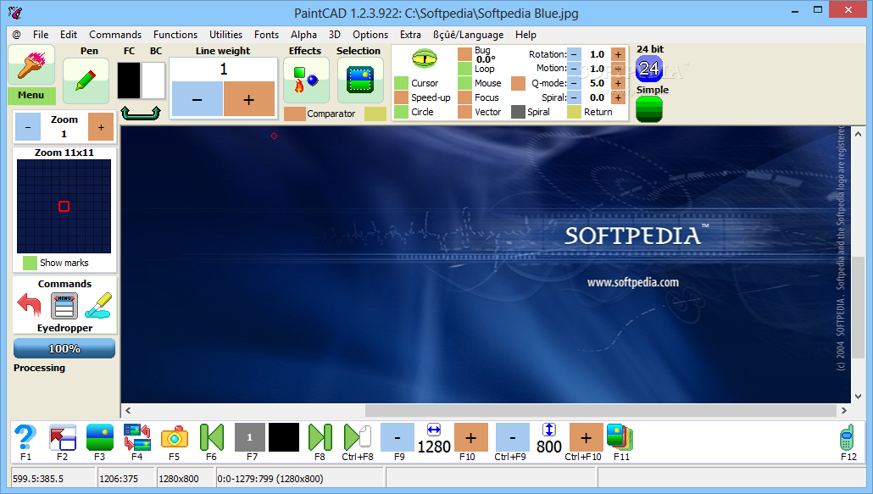
Task: Toggle the Vector option
Action: click(x=465, y=112)
